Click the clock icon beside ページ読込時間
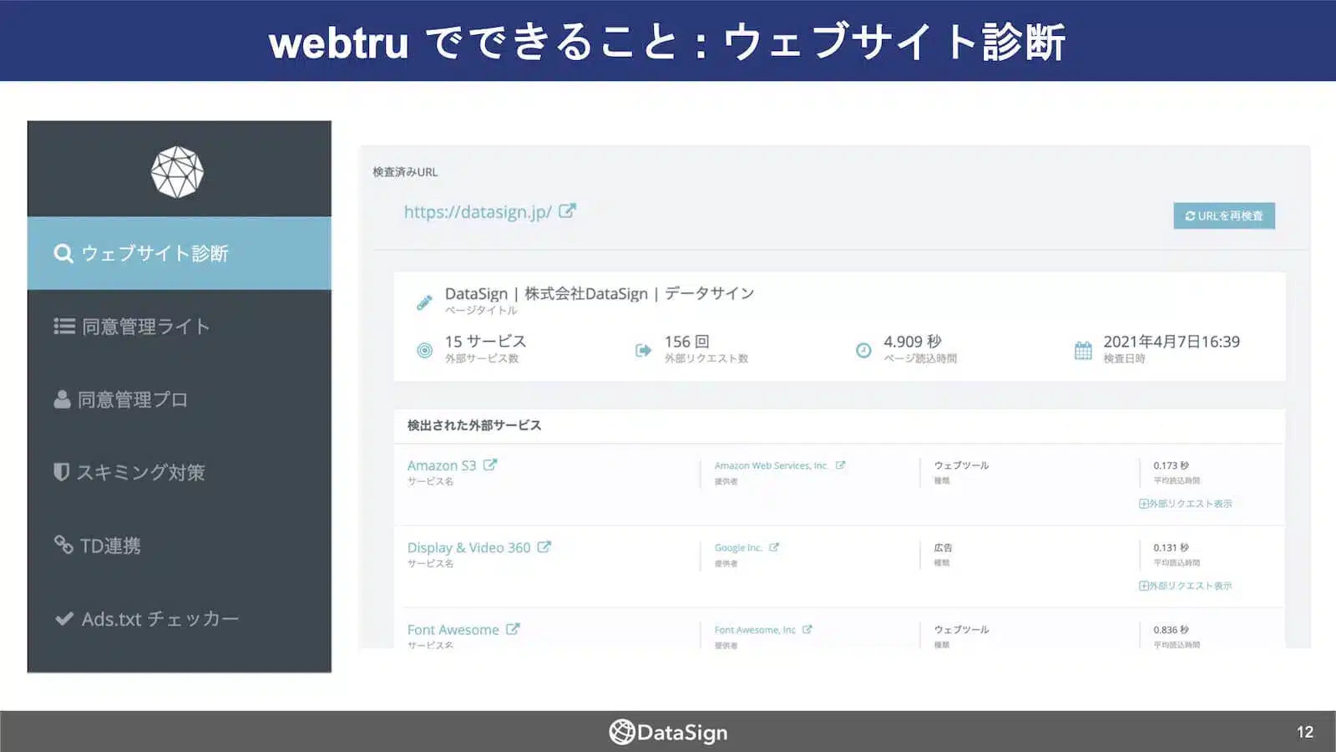Screen dimensions: 1336x752 [x=864, y=348]
